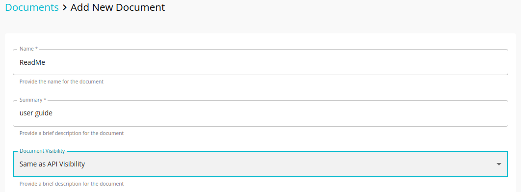Click the 'Name *' field label
The image size is (521, 192).
[x=28, y=49]
